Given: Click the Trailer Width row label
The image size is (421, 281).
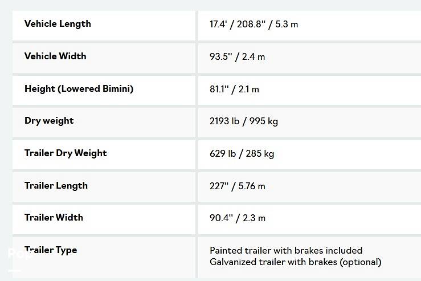Looking at the screenshot, I should 54,218.
